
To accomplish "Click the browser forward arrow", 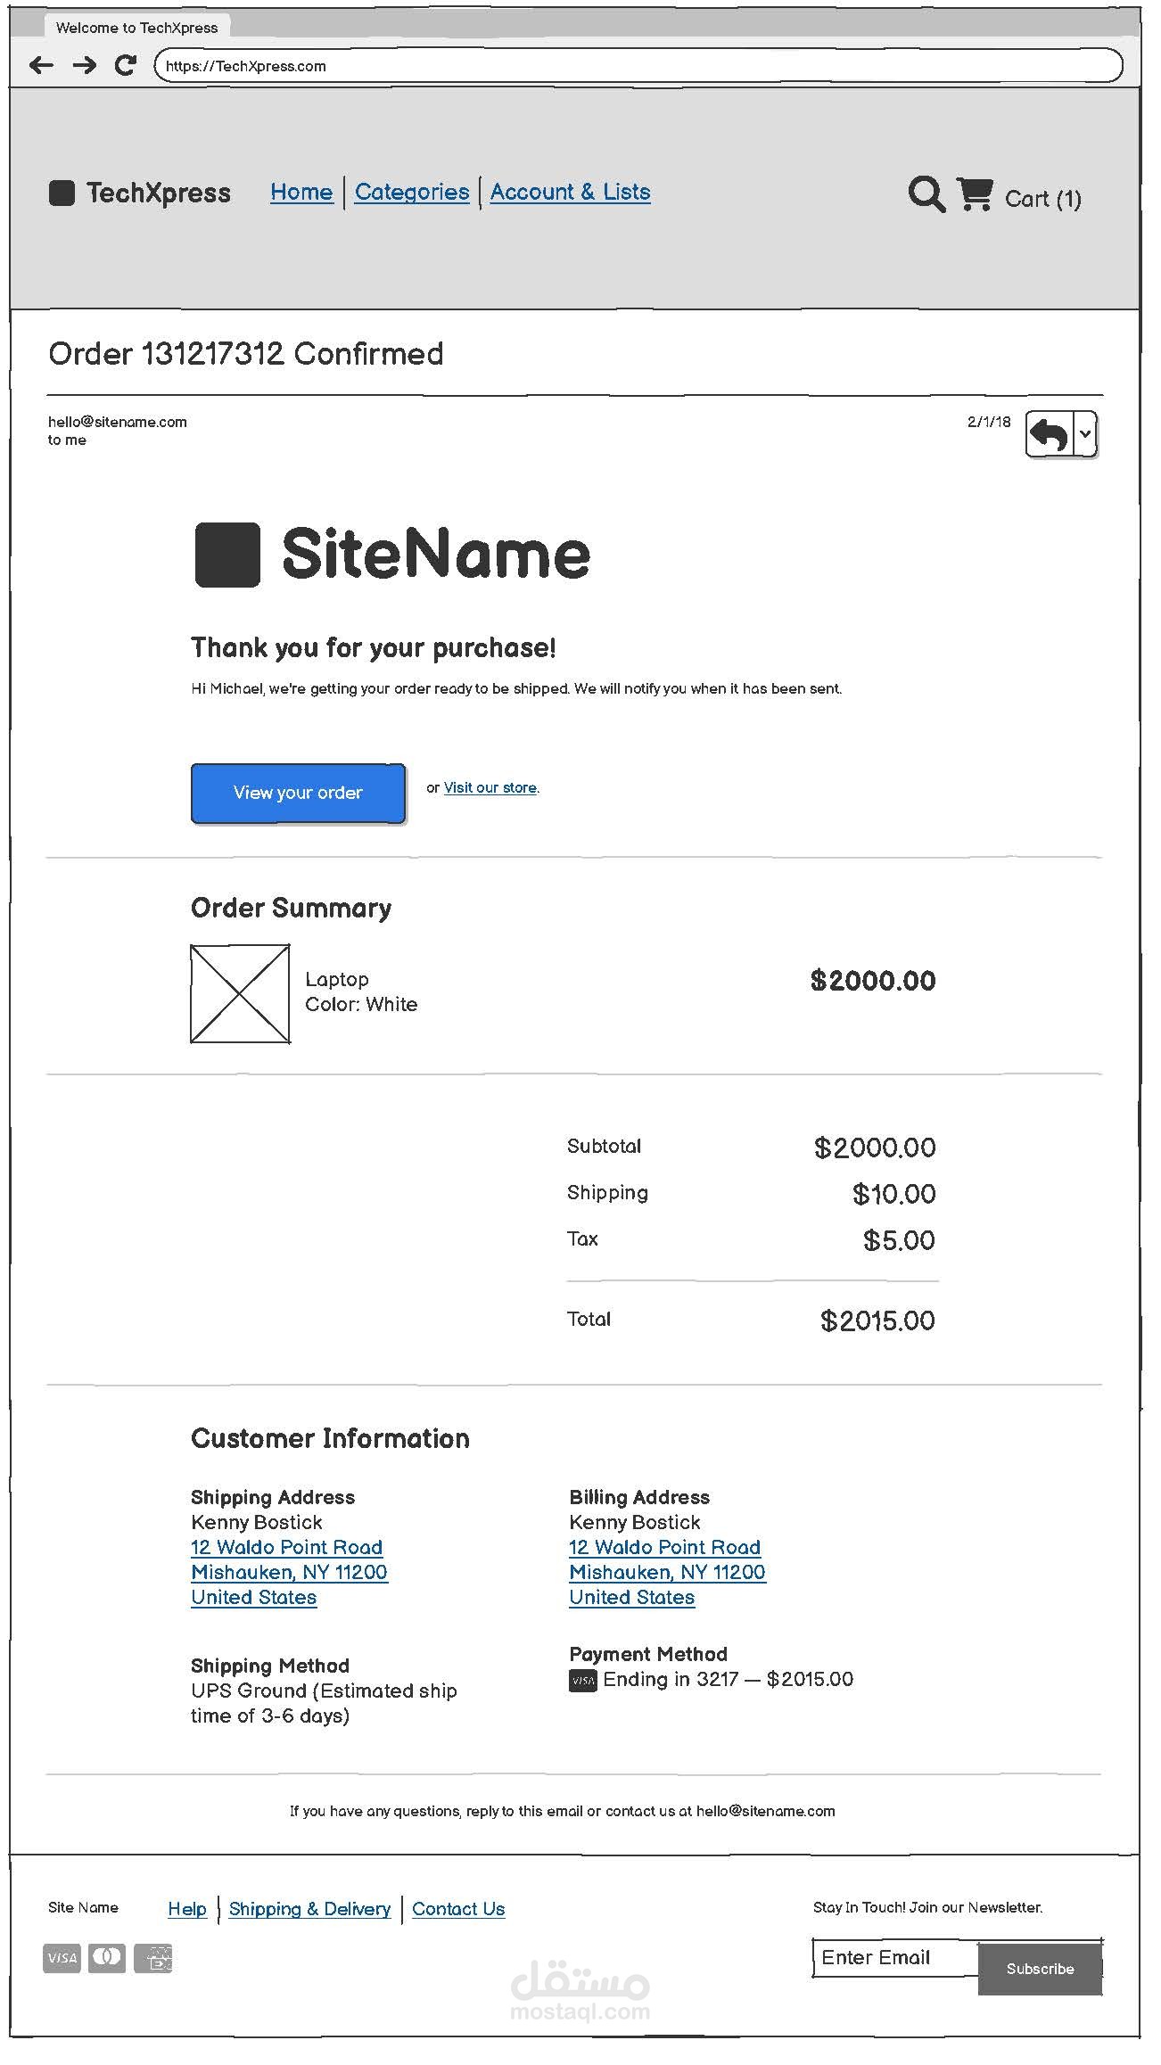I will pos(85,65).
